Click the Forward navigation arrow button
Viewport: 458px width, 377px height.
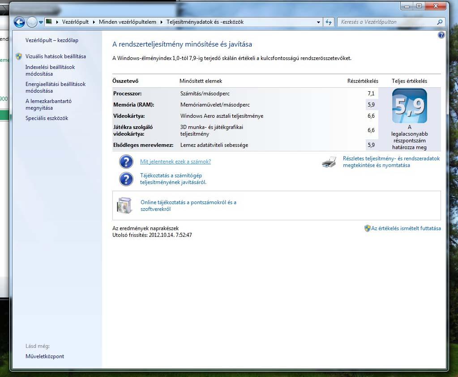pyautogui.click(x=32, y=22)
